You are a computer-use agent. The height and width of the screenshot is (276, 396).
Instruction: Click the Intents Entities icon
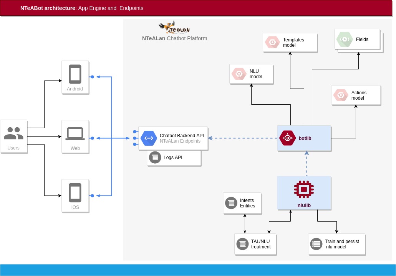(x=231, y=203)
